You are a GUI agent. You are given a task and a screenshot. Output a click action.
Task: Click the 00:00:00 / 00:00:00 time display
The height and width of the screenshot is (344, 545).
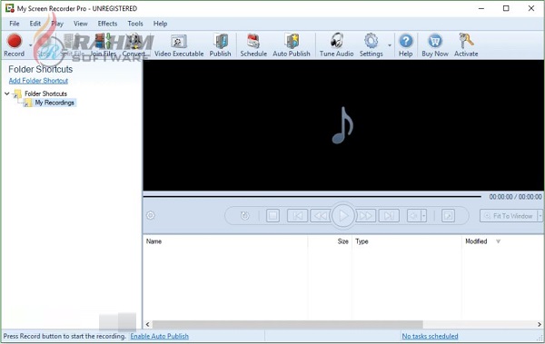coord(515,197)
